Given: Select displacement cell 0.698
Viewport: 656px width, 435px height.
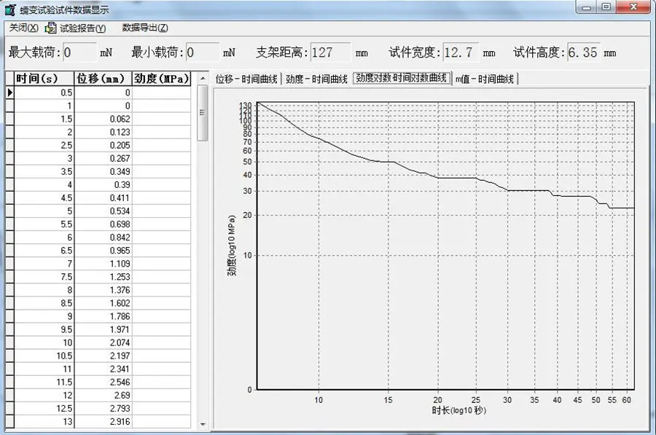Looking at the screenshot, I should 103,224.
